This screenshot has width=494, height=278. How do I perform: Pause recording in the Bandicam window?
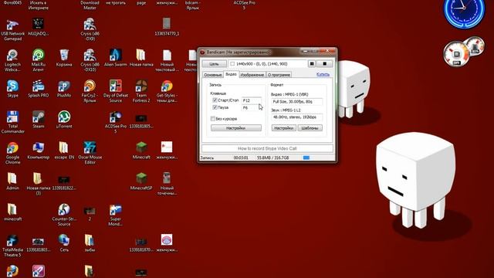312,63
